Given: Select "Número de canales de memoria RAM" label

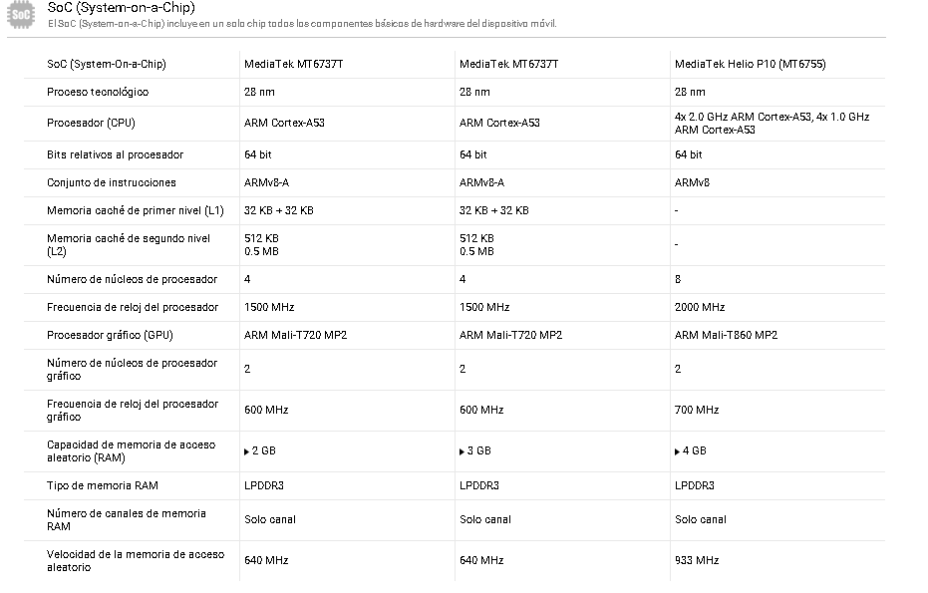Looking at the screenshot, I should [127, 519].
